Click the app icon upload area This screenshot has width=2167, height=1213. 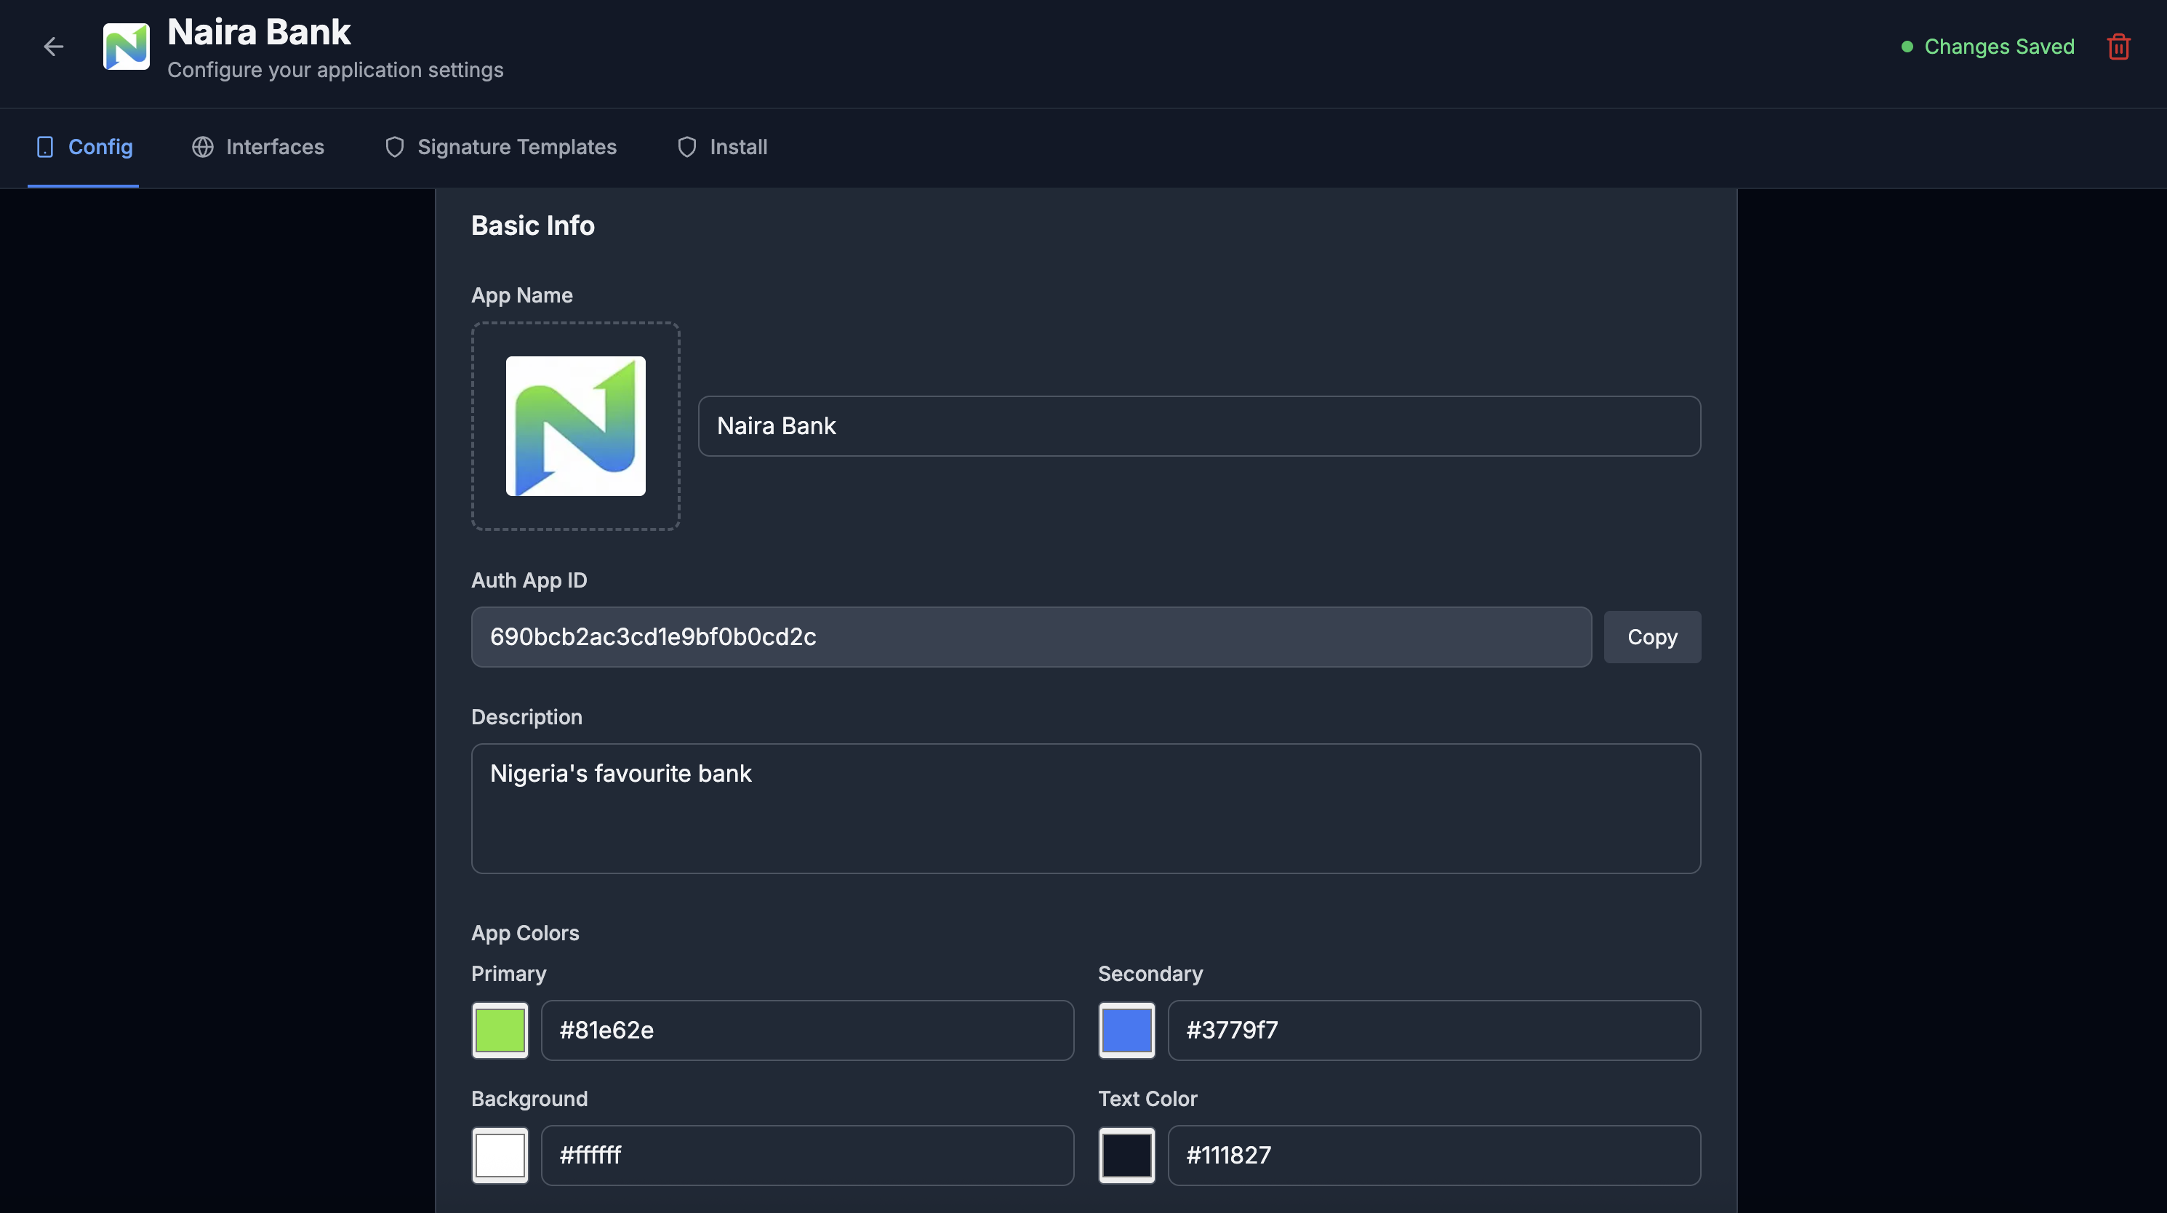[x=574, y=425]
